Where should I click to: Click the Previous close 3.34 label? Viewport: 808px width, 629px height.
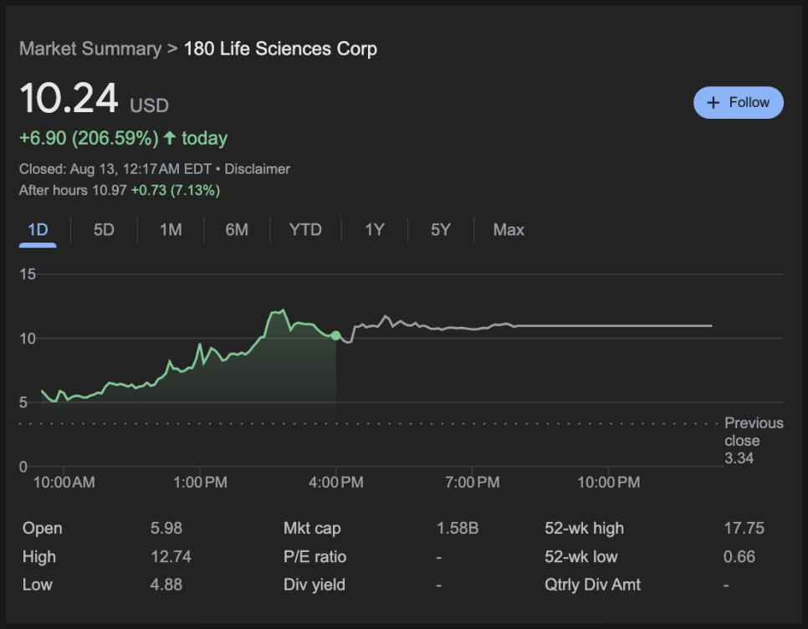tap(754, 441)
